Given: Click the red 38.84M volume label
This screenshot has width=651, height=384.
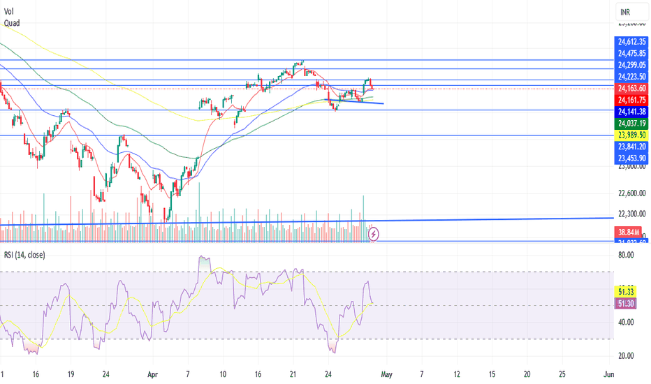Looking at the screenshot, I should [x=631, y=230].
